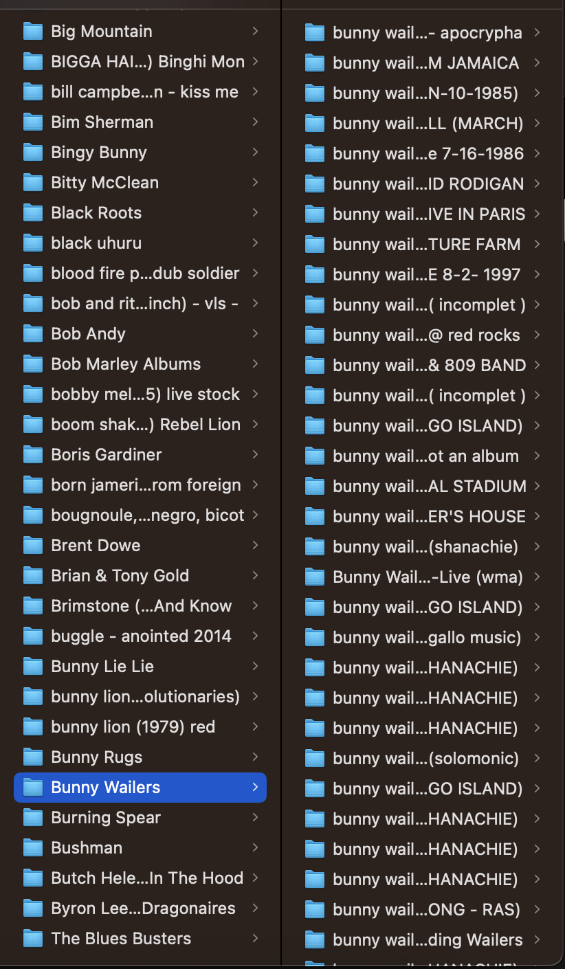Expand bunny wail…ding Wailers chevron
This screenshot has width=565, height=969.
(x=537, y=940)
